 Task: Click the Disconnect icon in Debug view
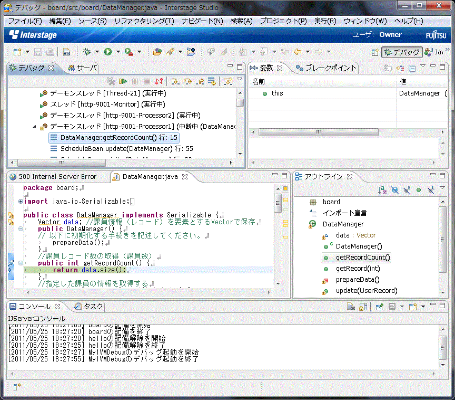[x=159, y=81]
